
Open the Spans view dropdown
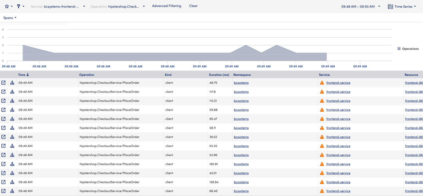click(x=10, y=18)
